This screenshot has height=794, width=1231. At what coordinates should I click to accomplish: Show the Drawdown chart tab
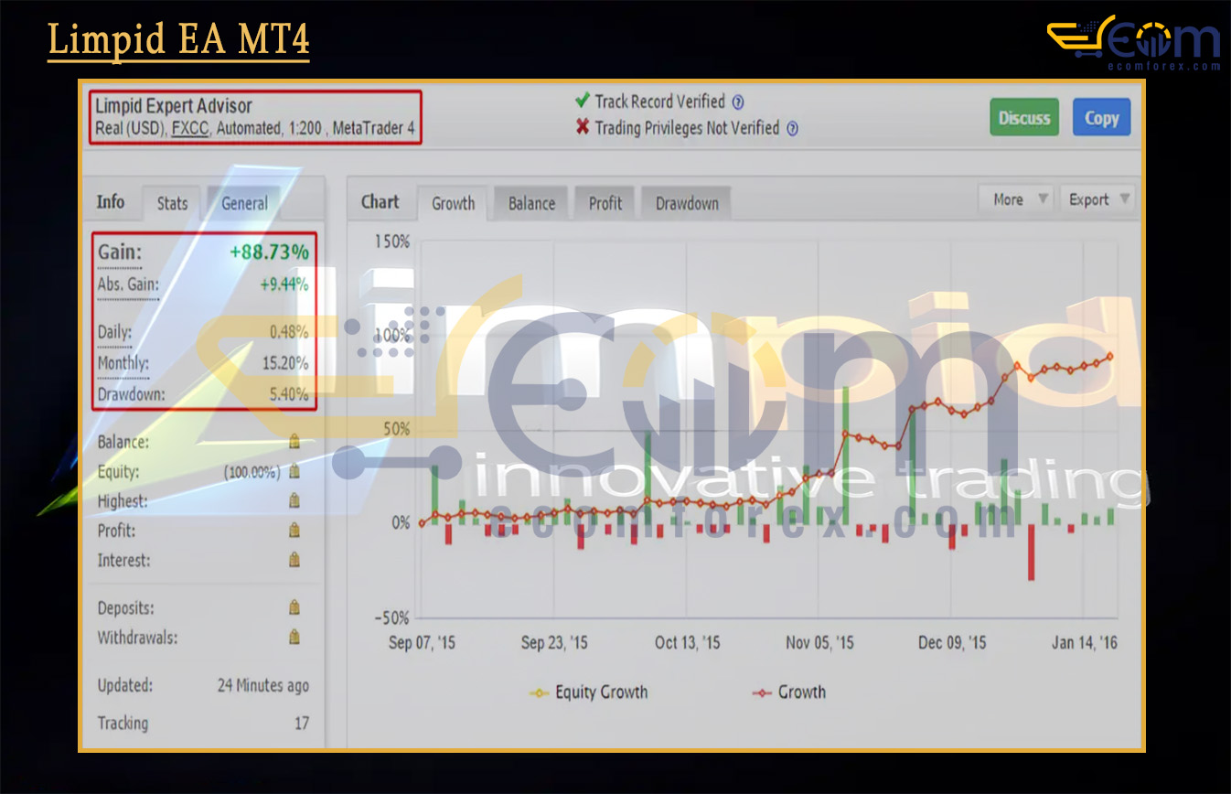point(686,203)
